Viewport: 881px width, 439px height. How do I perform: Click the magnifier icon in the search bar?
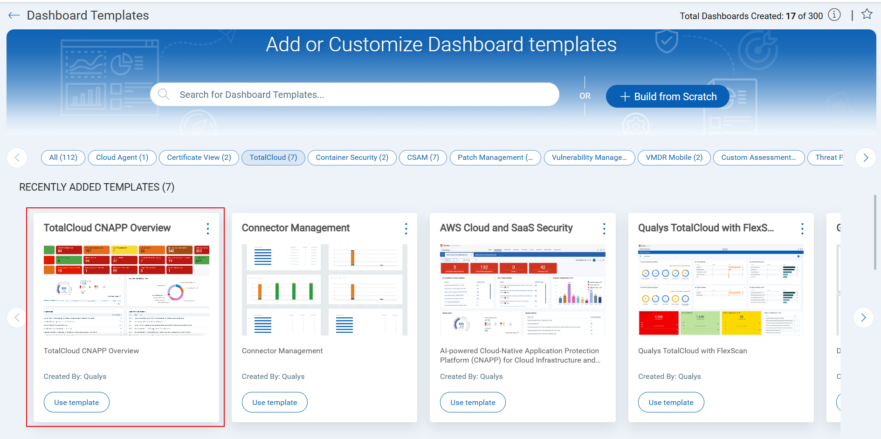[x=164, y=94]
